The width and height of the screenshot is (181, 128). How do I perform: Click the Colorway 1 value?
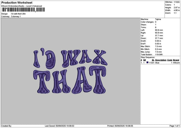tap(16, 17)
